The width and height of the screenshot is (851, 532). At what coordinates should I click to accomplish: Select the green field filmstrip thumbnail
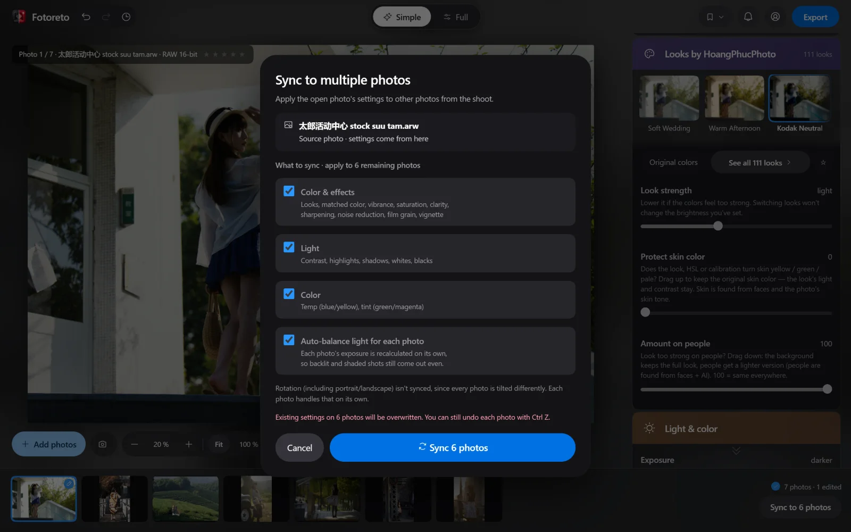186,498
